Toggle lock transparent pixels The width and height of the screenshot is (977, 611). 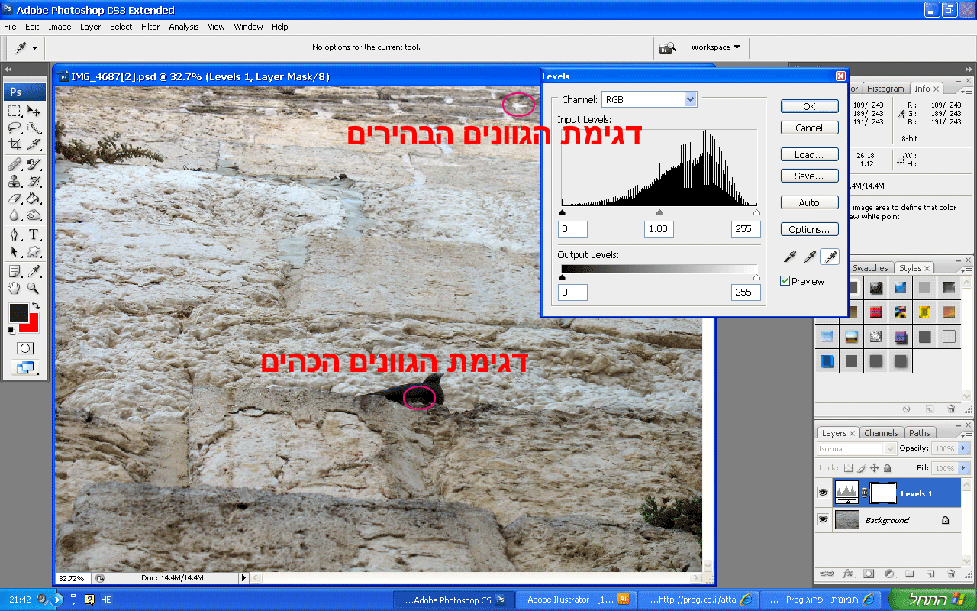[x=848, y=468]
